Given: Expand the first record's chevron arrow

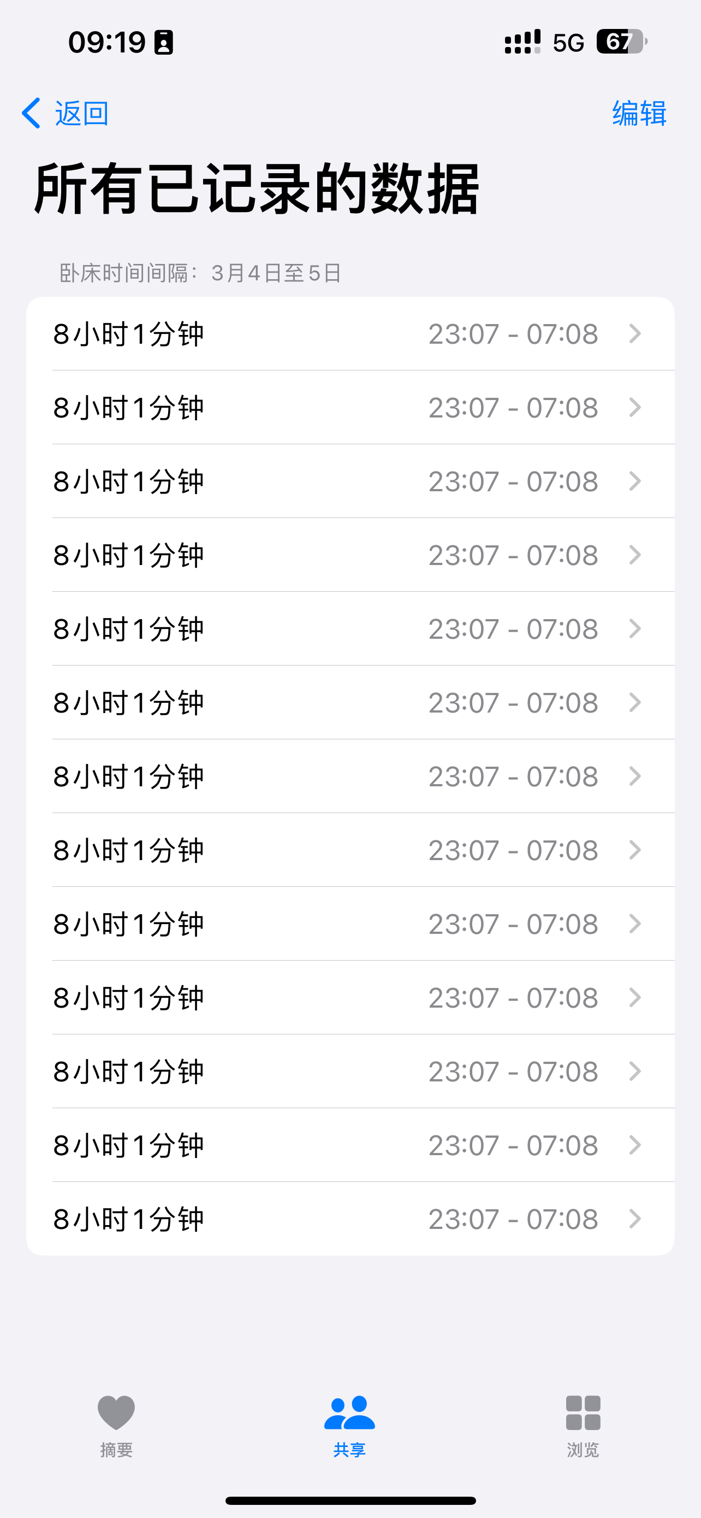Looking at the screenshot, I should tap(634, 333).
